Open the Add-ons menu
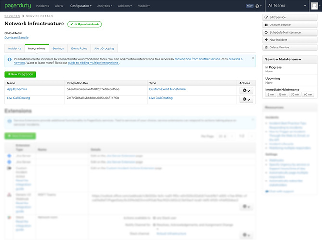 (124, 6)
